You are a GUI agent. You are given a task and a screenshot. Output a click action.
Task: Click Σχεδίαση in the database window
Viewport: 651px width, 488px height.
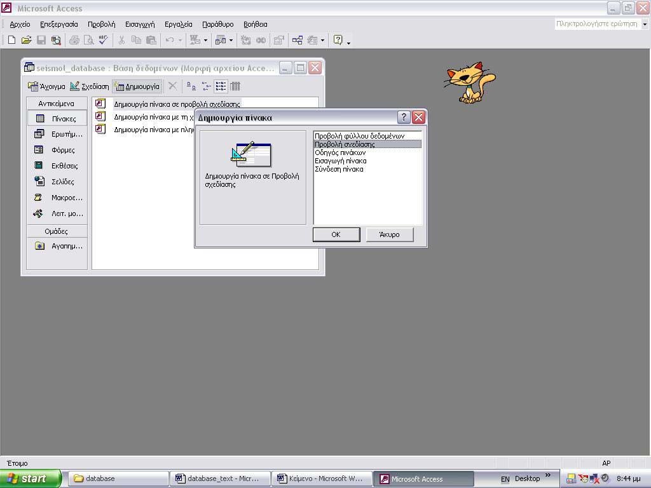[90, 86]
